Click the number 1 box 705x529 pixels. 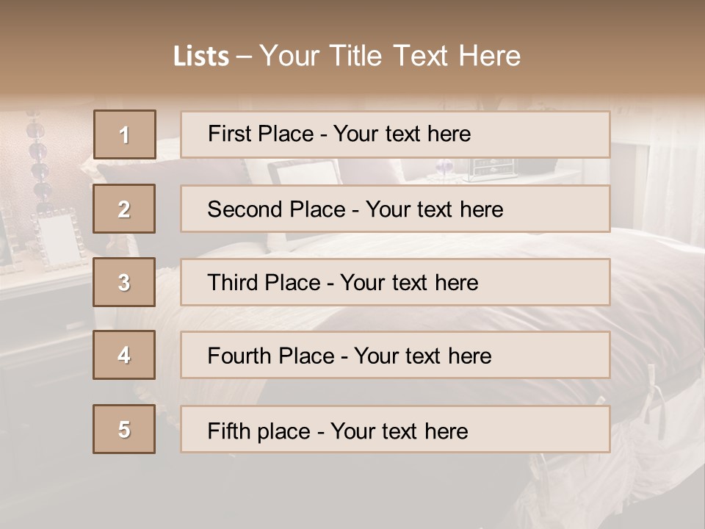click(124, 134)
